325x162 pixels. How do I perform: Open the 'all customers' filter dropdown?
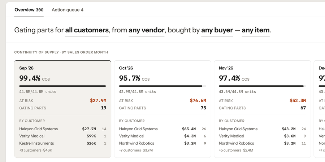coord(87,30)
